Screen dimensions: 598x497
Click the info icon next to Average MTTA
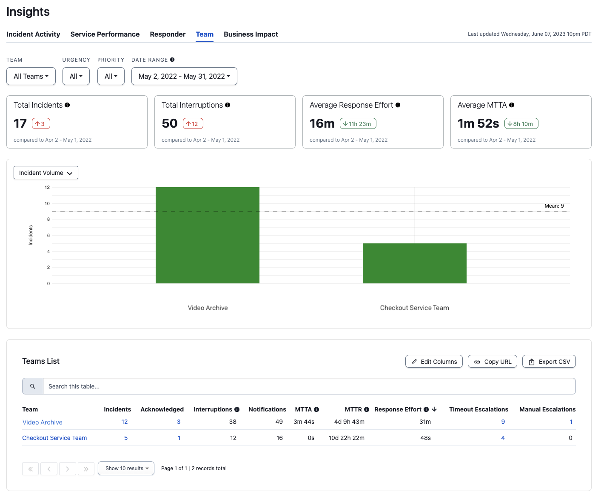tap(512, 105)
